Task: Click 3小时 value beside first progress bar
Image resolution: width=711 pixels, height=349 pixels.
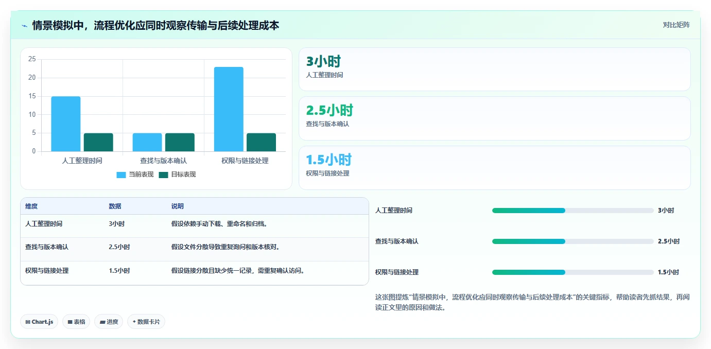Action: (x=666, y=211)
